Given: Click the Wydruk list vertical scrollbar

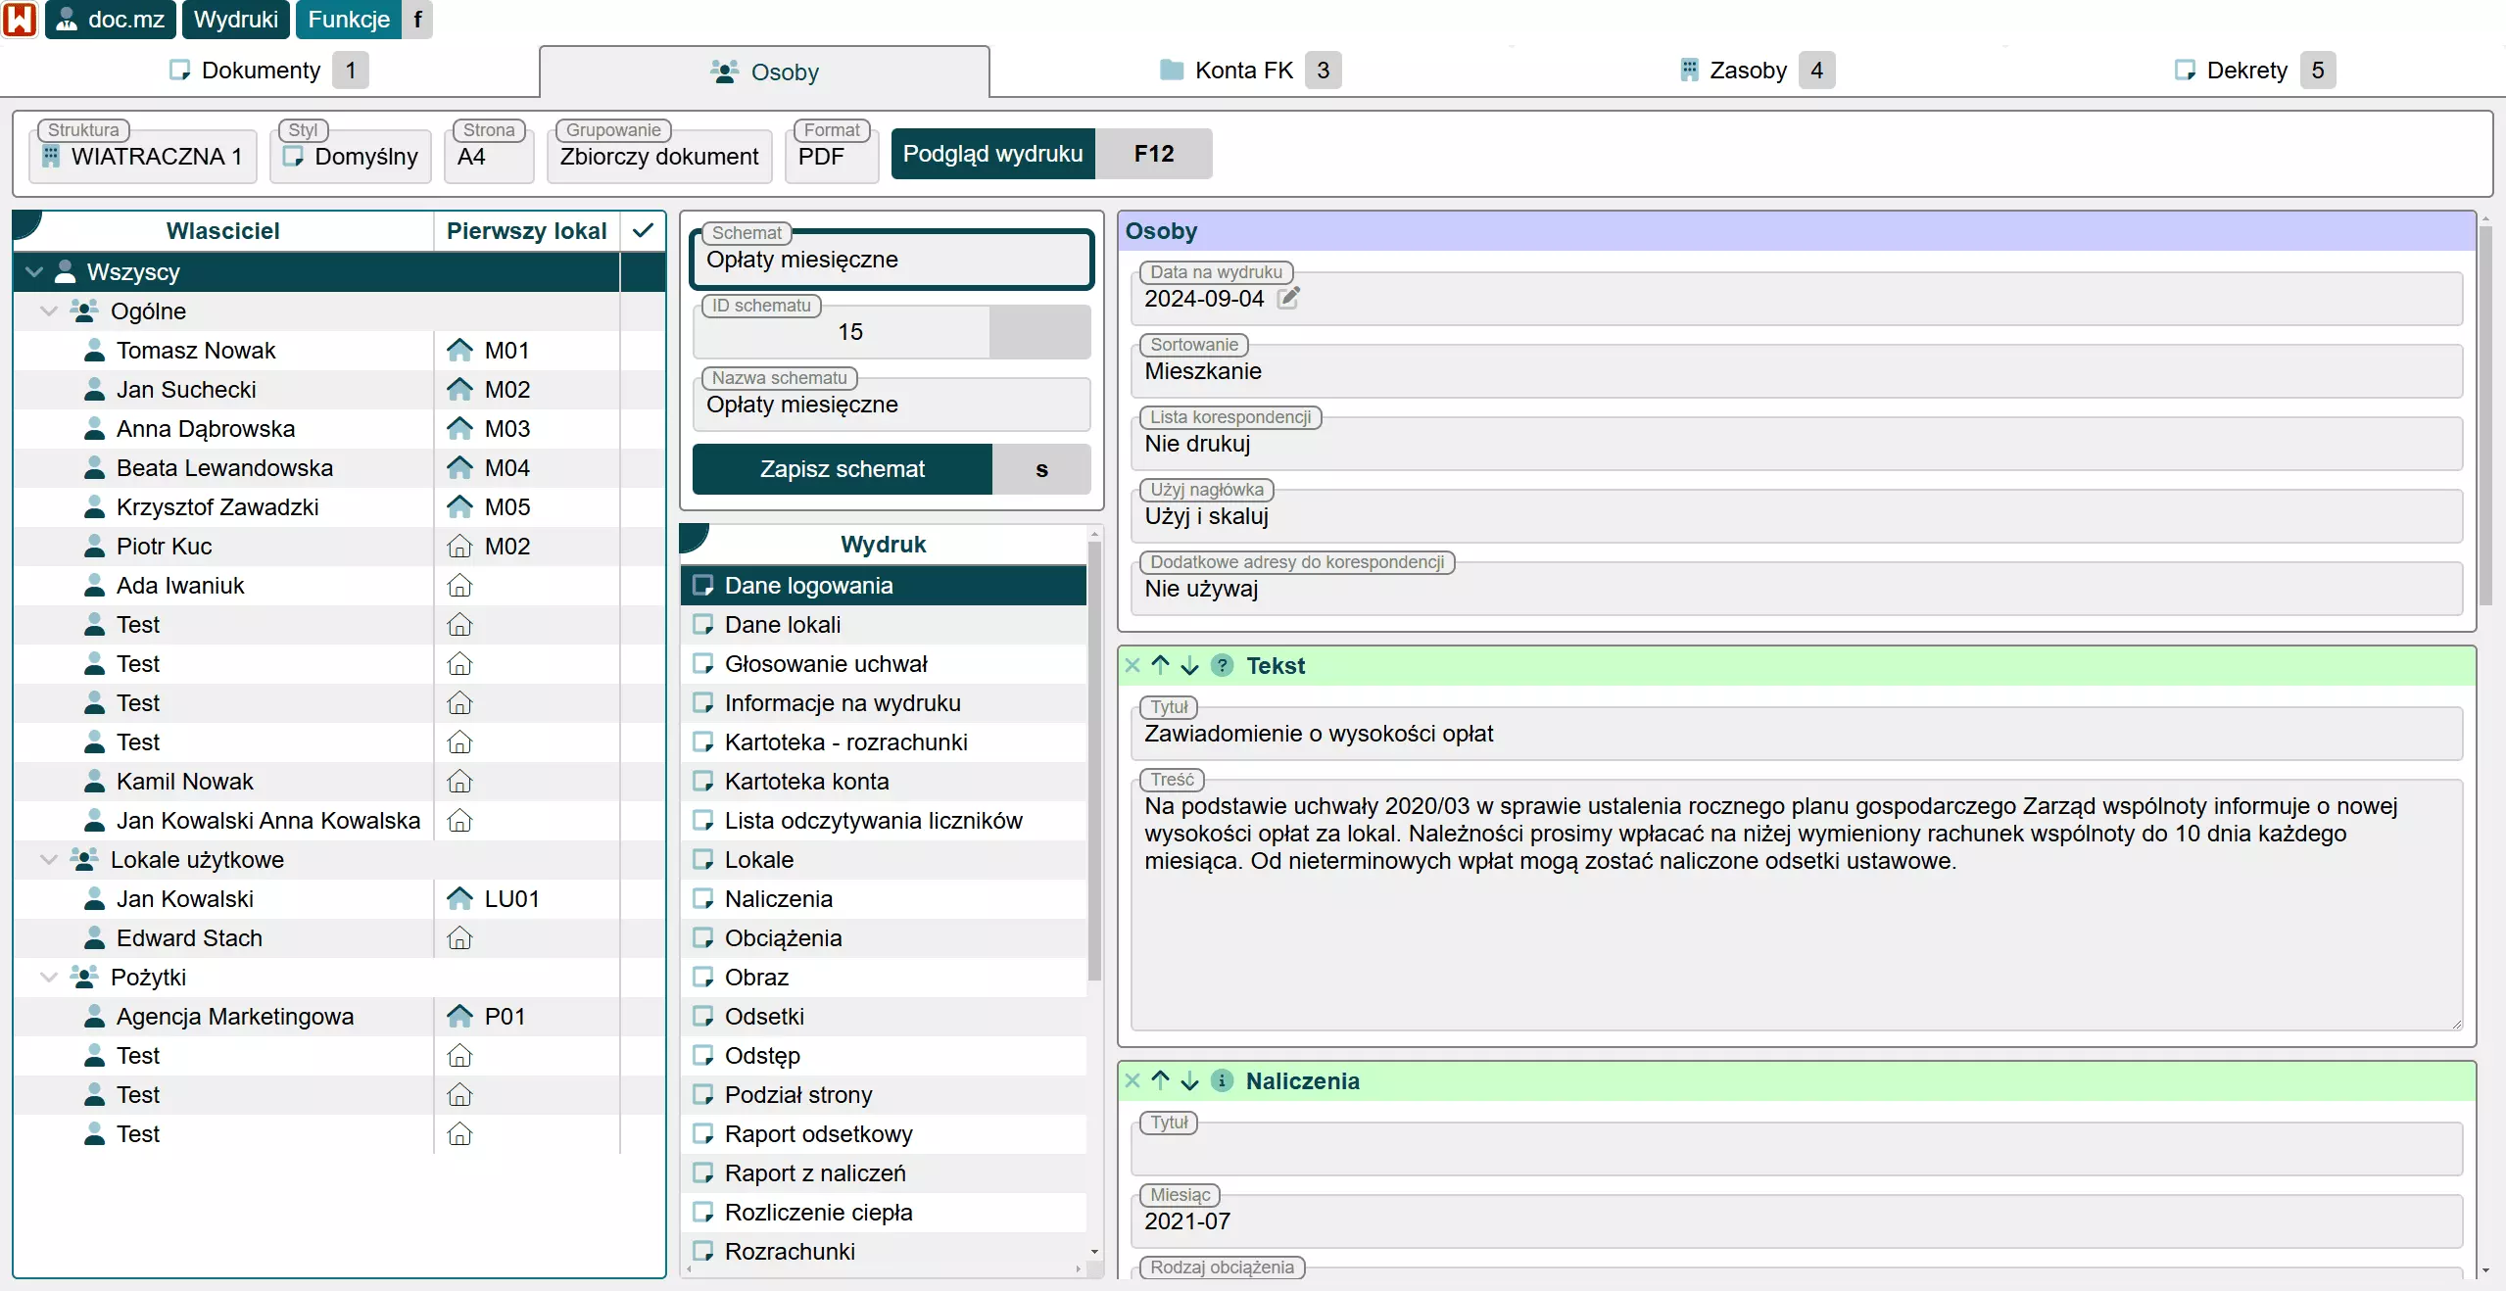Looking at the screenshot, I should (x=1094, y=759).
